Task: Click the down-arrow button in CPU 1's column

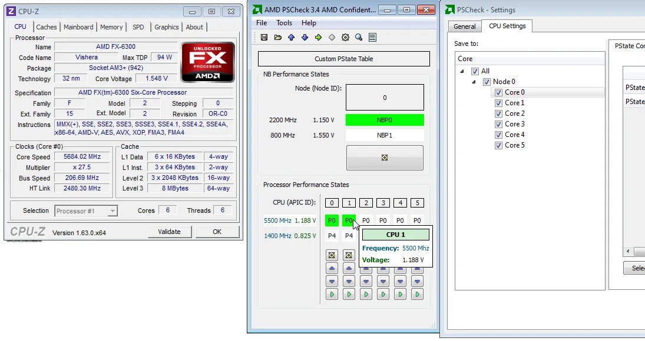Action: point(349,282)
